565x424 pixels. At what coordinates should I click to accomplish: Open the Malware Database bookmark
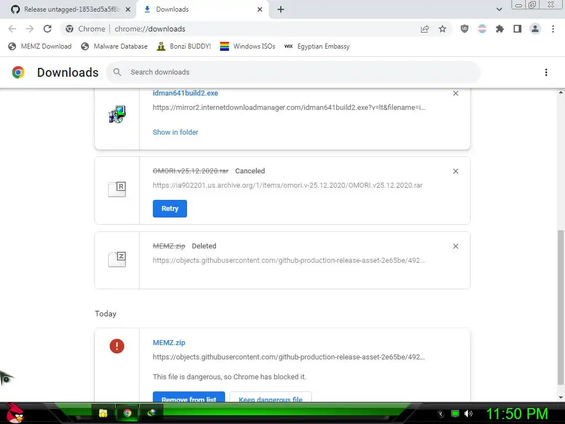115,46
